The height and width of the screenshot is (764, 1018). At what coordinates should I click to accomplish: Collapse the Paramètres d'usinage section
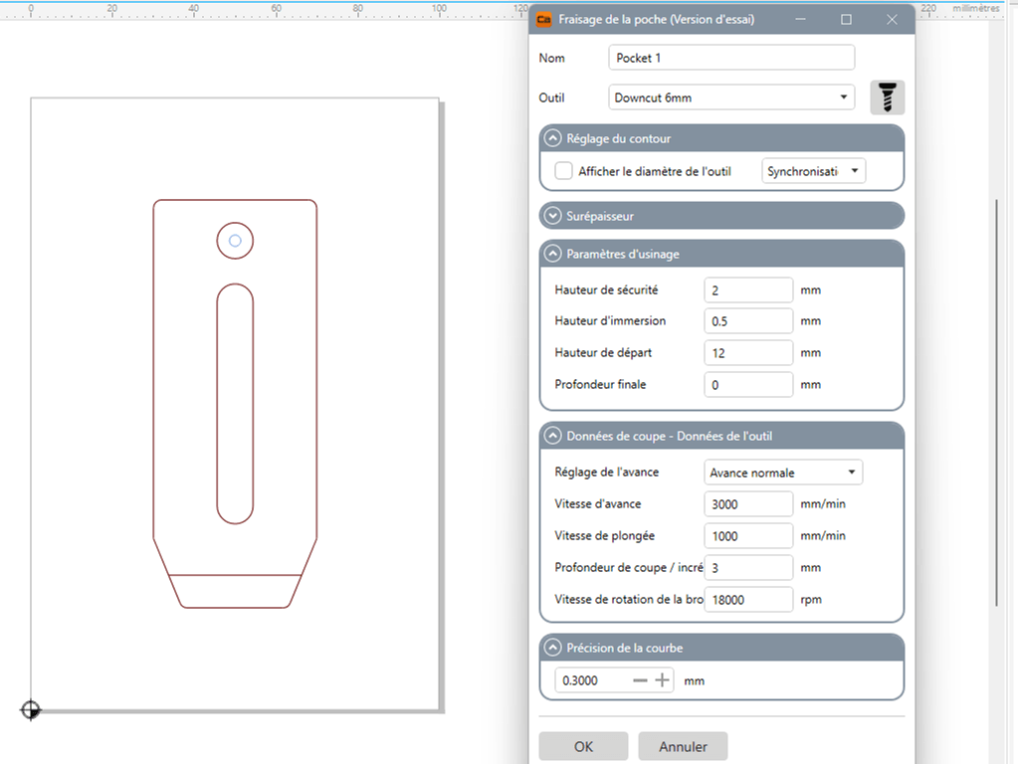tap(553, 254)
